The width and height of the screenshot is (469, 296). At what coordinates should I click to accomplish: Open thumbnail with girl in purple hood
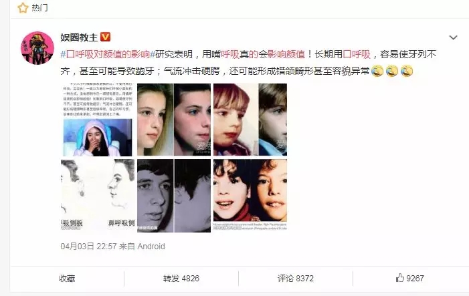(x=98, y=120)
